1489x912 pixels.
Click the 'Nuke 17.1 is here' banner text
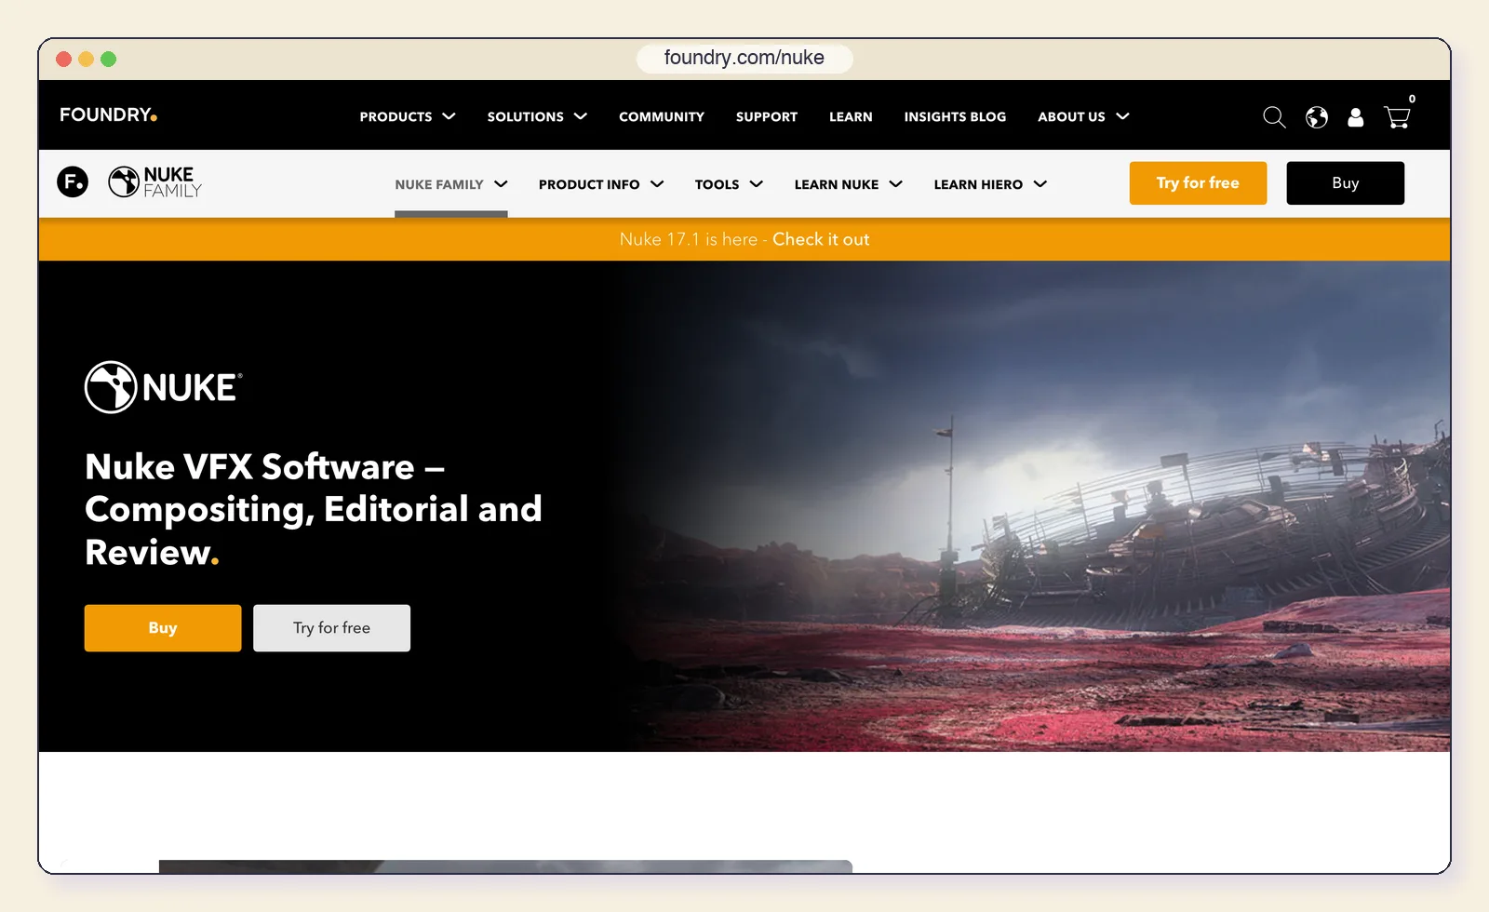[689, 239]
